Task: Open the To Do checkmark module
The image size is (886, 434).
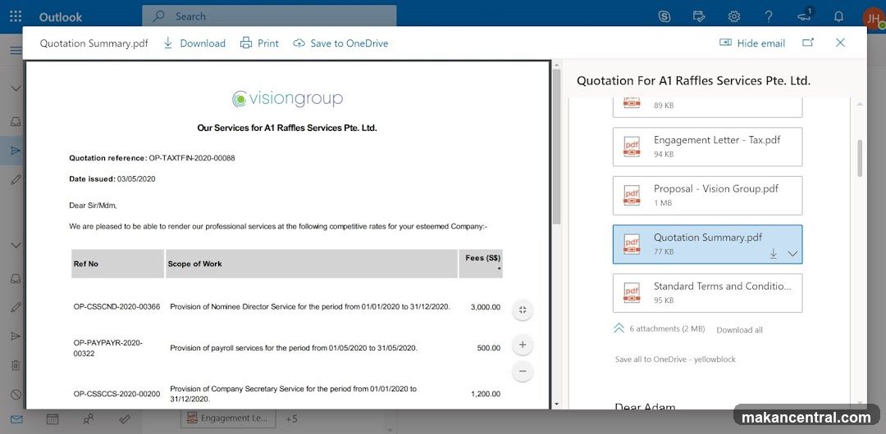Action: pyautogui.click(x=125, y=419)
